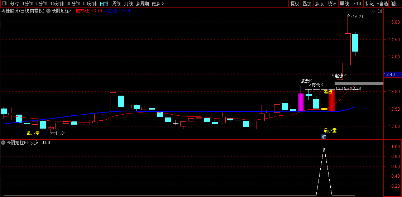Click the stock title 粤桂股份(日线.前复权)
The height and width of the screenshot is (197, 402).
tap(23, 11)
